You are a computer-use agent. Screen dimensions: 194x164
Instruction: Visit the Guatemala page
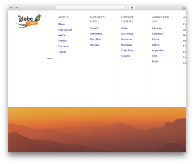[x=127, y=34]
